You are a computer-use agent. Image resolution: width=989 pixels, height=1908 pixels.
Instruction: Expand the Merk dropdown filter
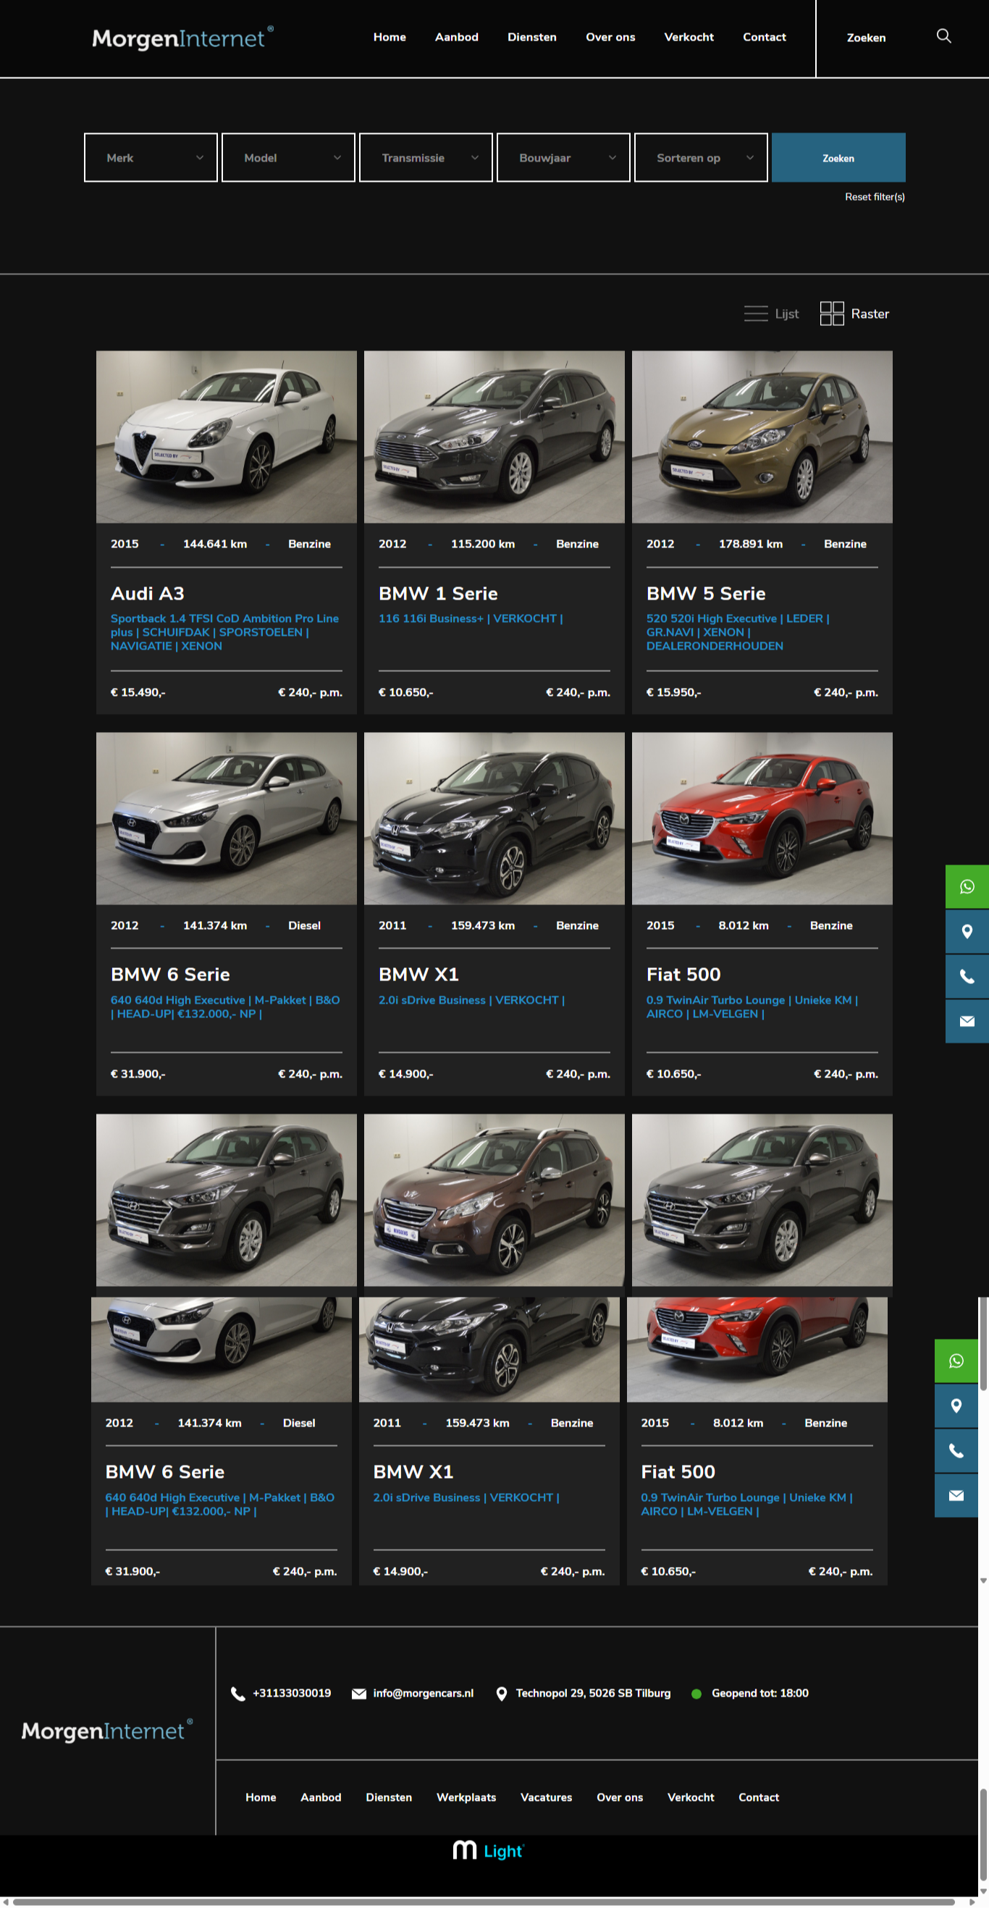pyautogui.click(x=151, y=158)
